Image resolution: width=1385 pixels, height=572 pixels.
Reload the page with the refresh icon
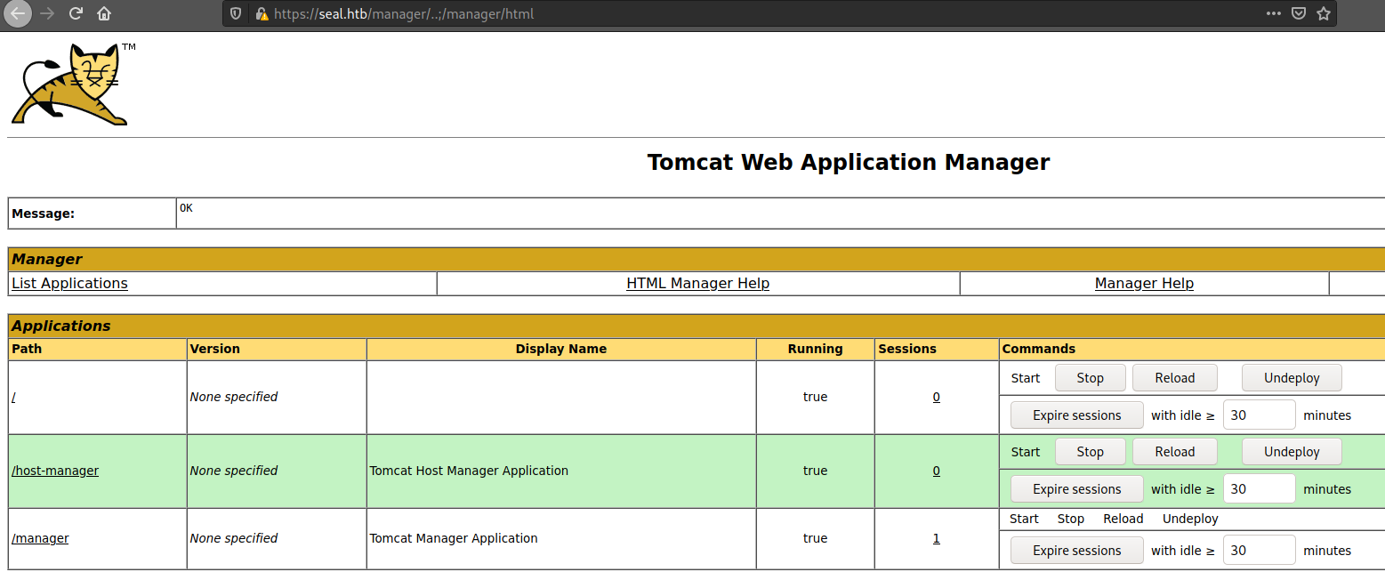coord(76,13)
